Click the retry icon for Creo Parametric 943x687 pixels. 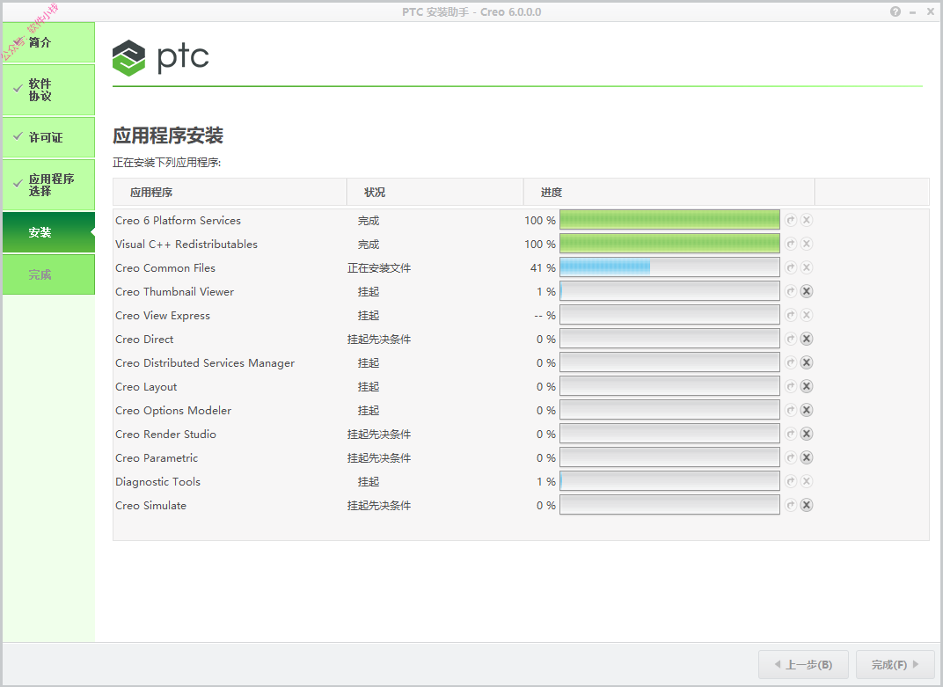click(791, 457)
